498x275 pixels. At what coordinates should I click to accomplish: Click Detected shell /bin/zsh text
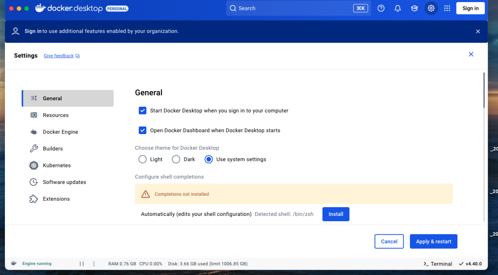point(284,214)
